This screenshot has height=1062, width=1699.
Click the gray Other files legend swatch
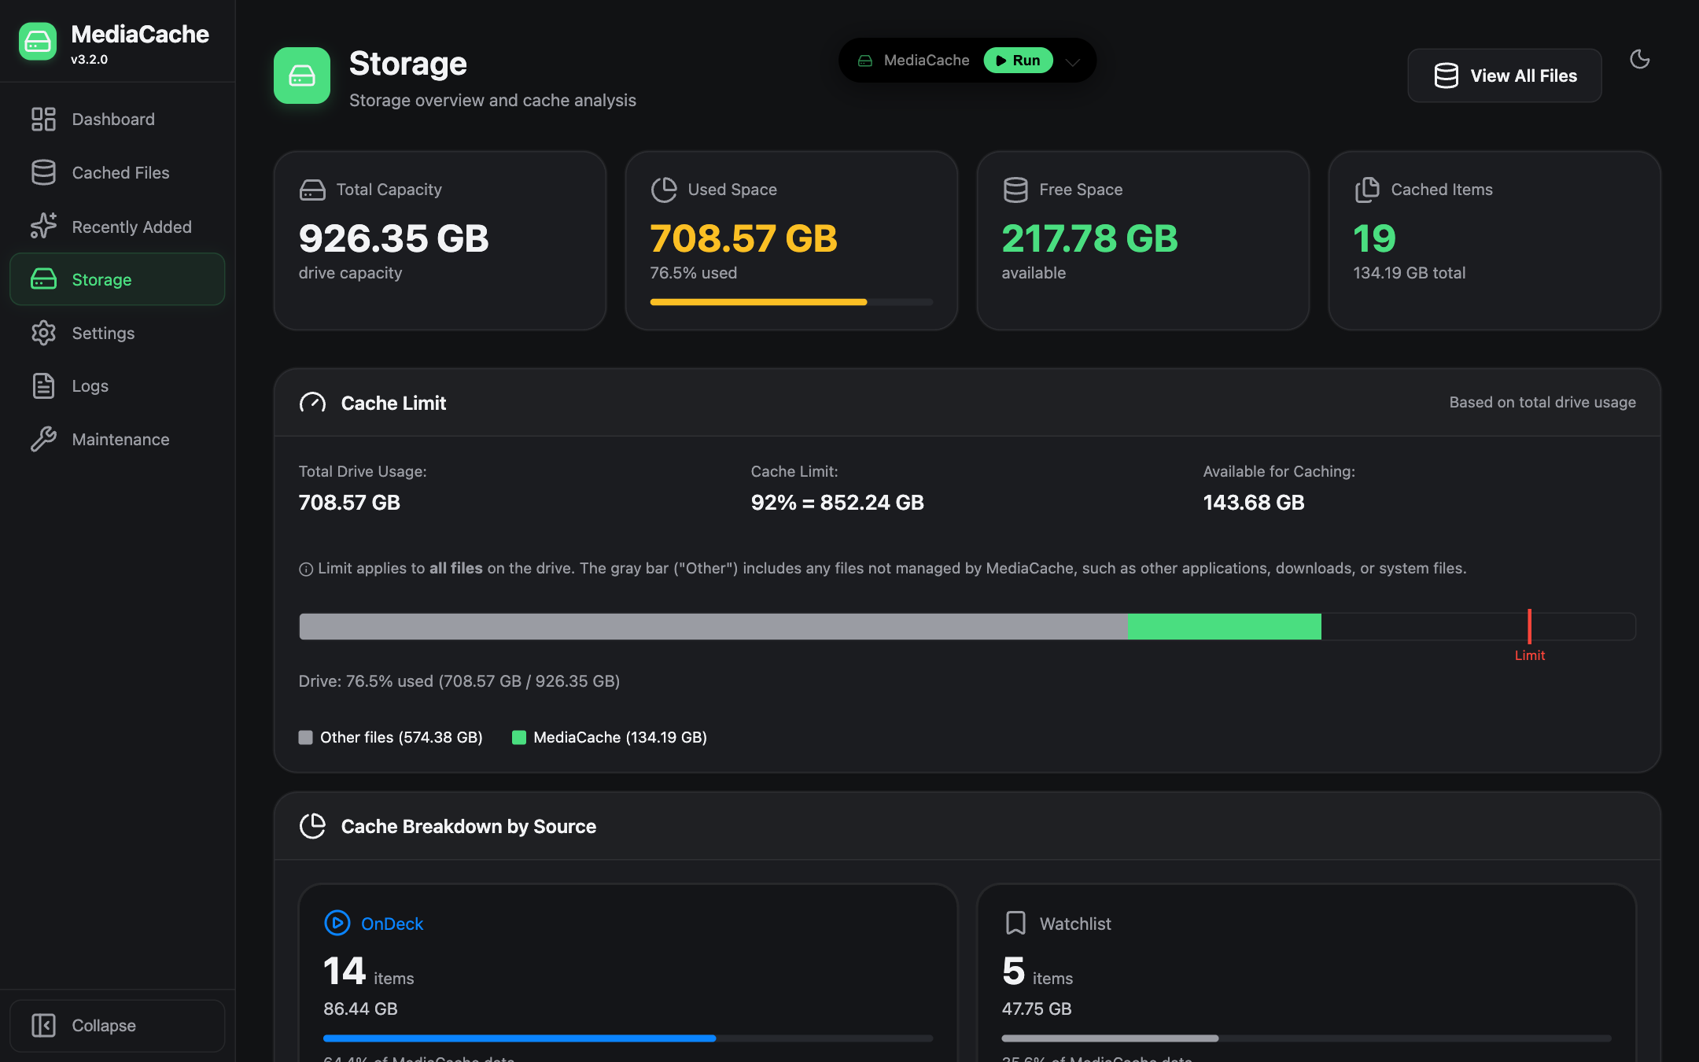click(305, 737)
